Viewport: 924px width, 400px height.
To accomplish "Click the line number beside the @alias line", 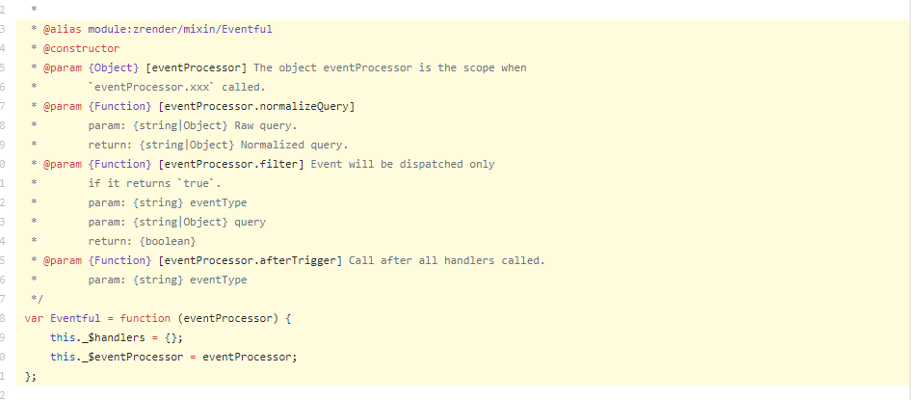I will (2, 29).
